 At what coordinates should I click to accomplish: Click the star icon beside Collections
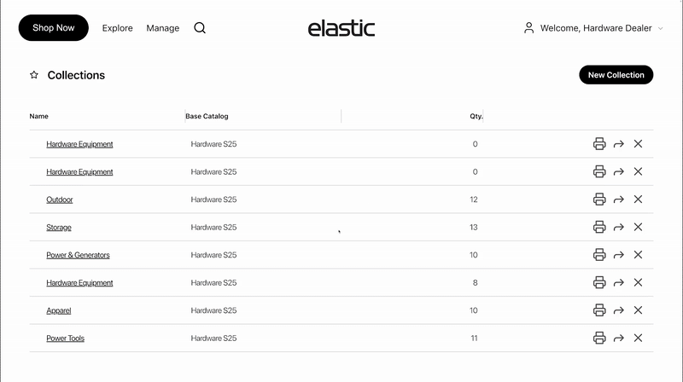coord(34,75)
